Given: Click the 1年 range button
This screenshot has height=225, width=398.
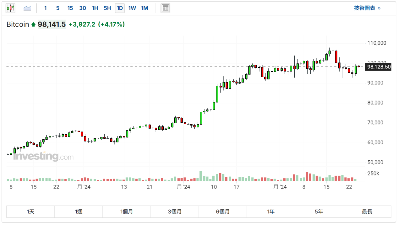Looking at the screenshot, I should tap(271, 212).
